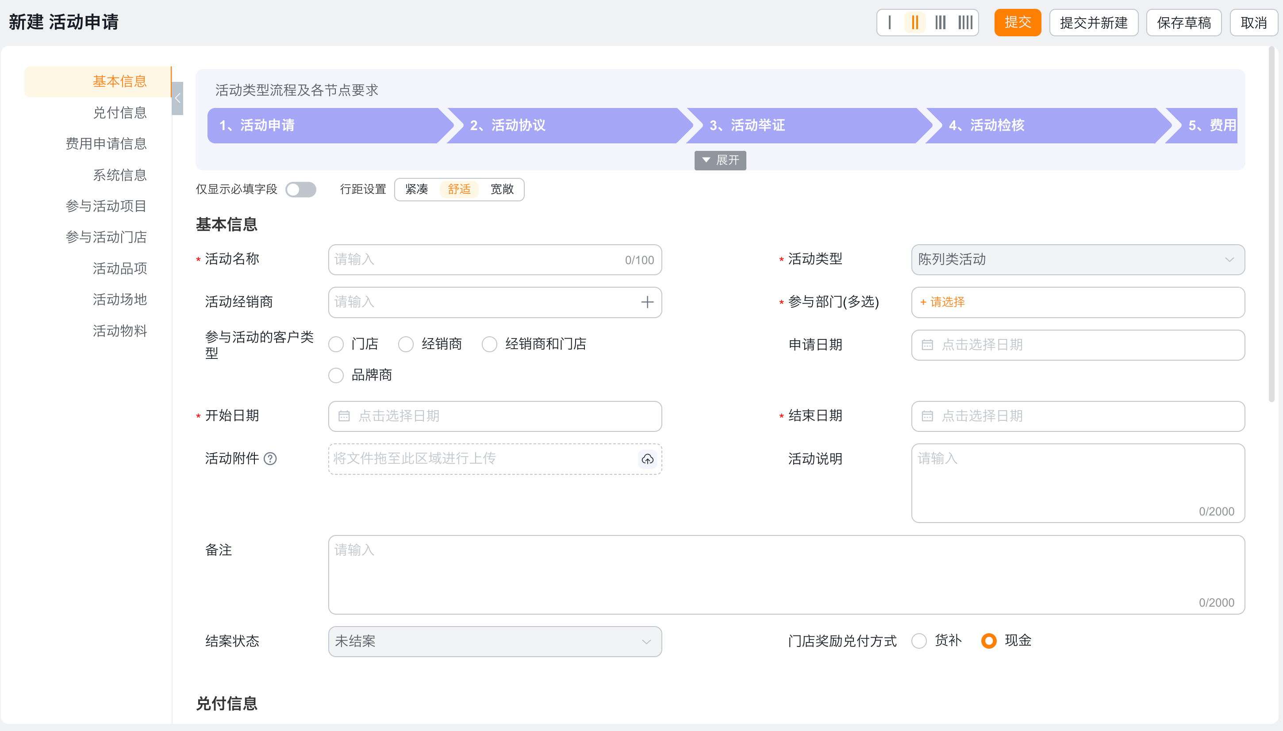Choose 货补 reward payment method
Image resolution: width=1283 pixels, height=731 pixels.
tap(919, 641)
